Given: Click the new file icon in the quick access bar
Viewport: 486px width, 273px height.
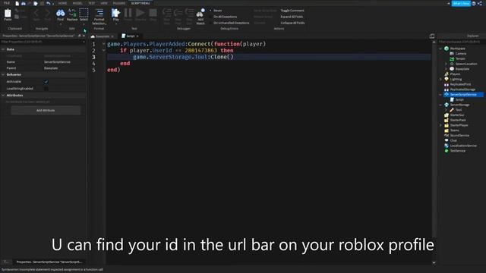Looking at the screenshot, I should tap(17, 3).
